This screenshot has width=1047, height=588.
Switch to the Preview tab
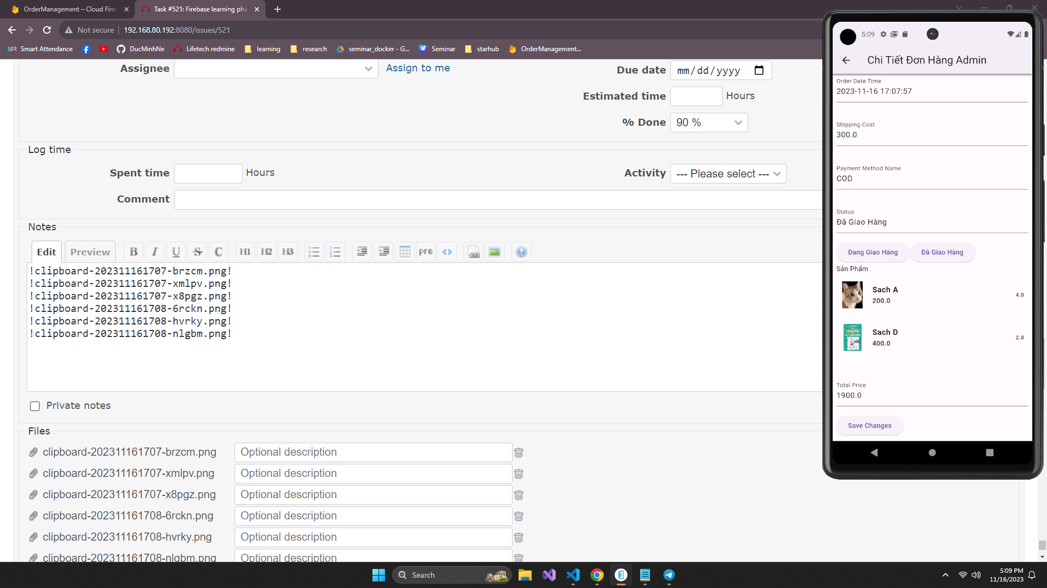point(90,252)
